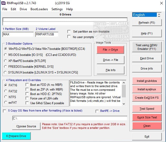This screenshot has width=166, height=142.
Task: Click the Install syslinux button
Action: (147, 89)
